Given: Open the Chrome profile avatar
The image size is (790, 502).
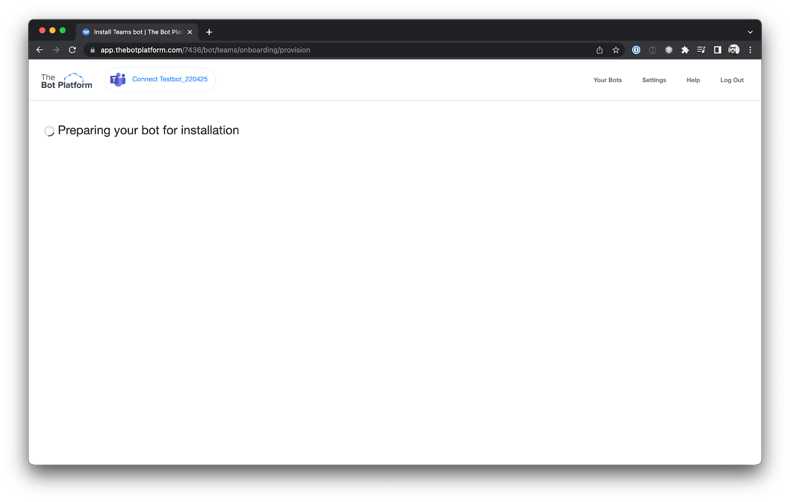Looking at the screenshot, I should (x=734, y=49).
